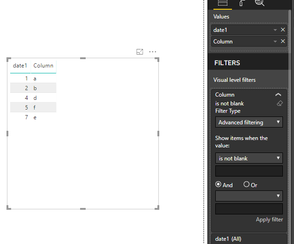
Task: Select date1 cell with value 2
Action: click(x=20, y=88)
